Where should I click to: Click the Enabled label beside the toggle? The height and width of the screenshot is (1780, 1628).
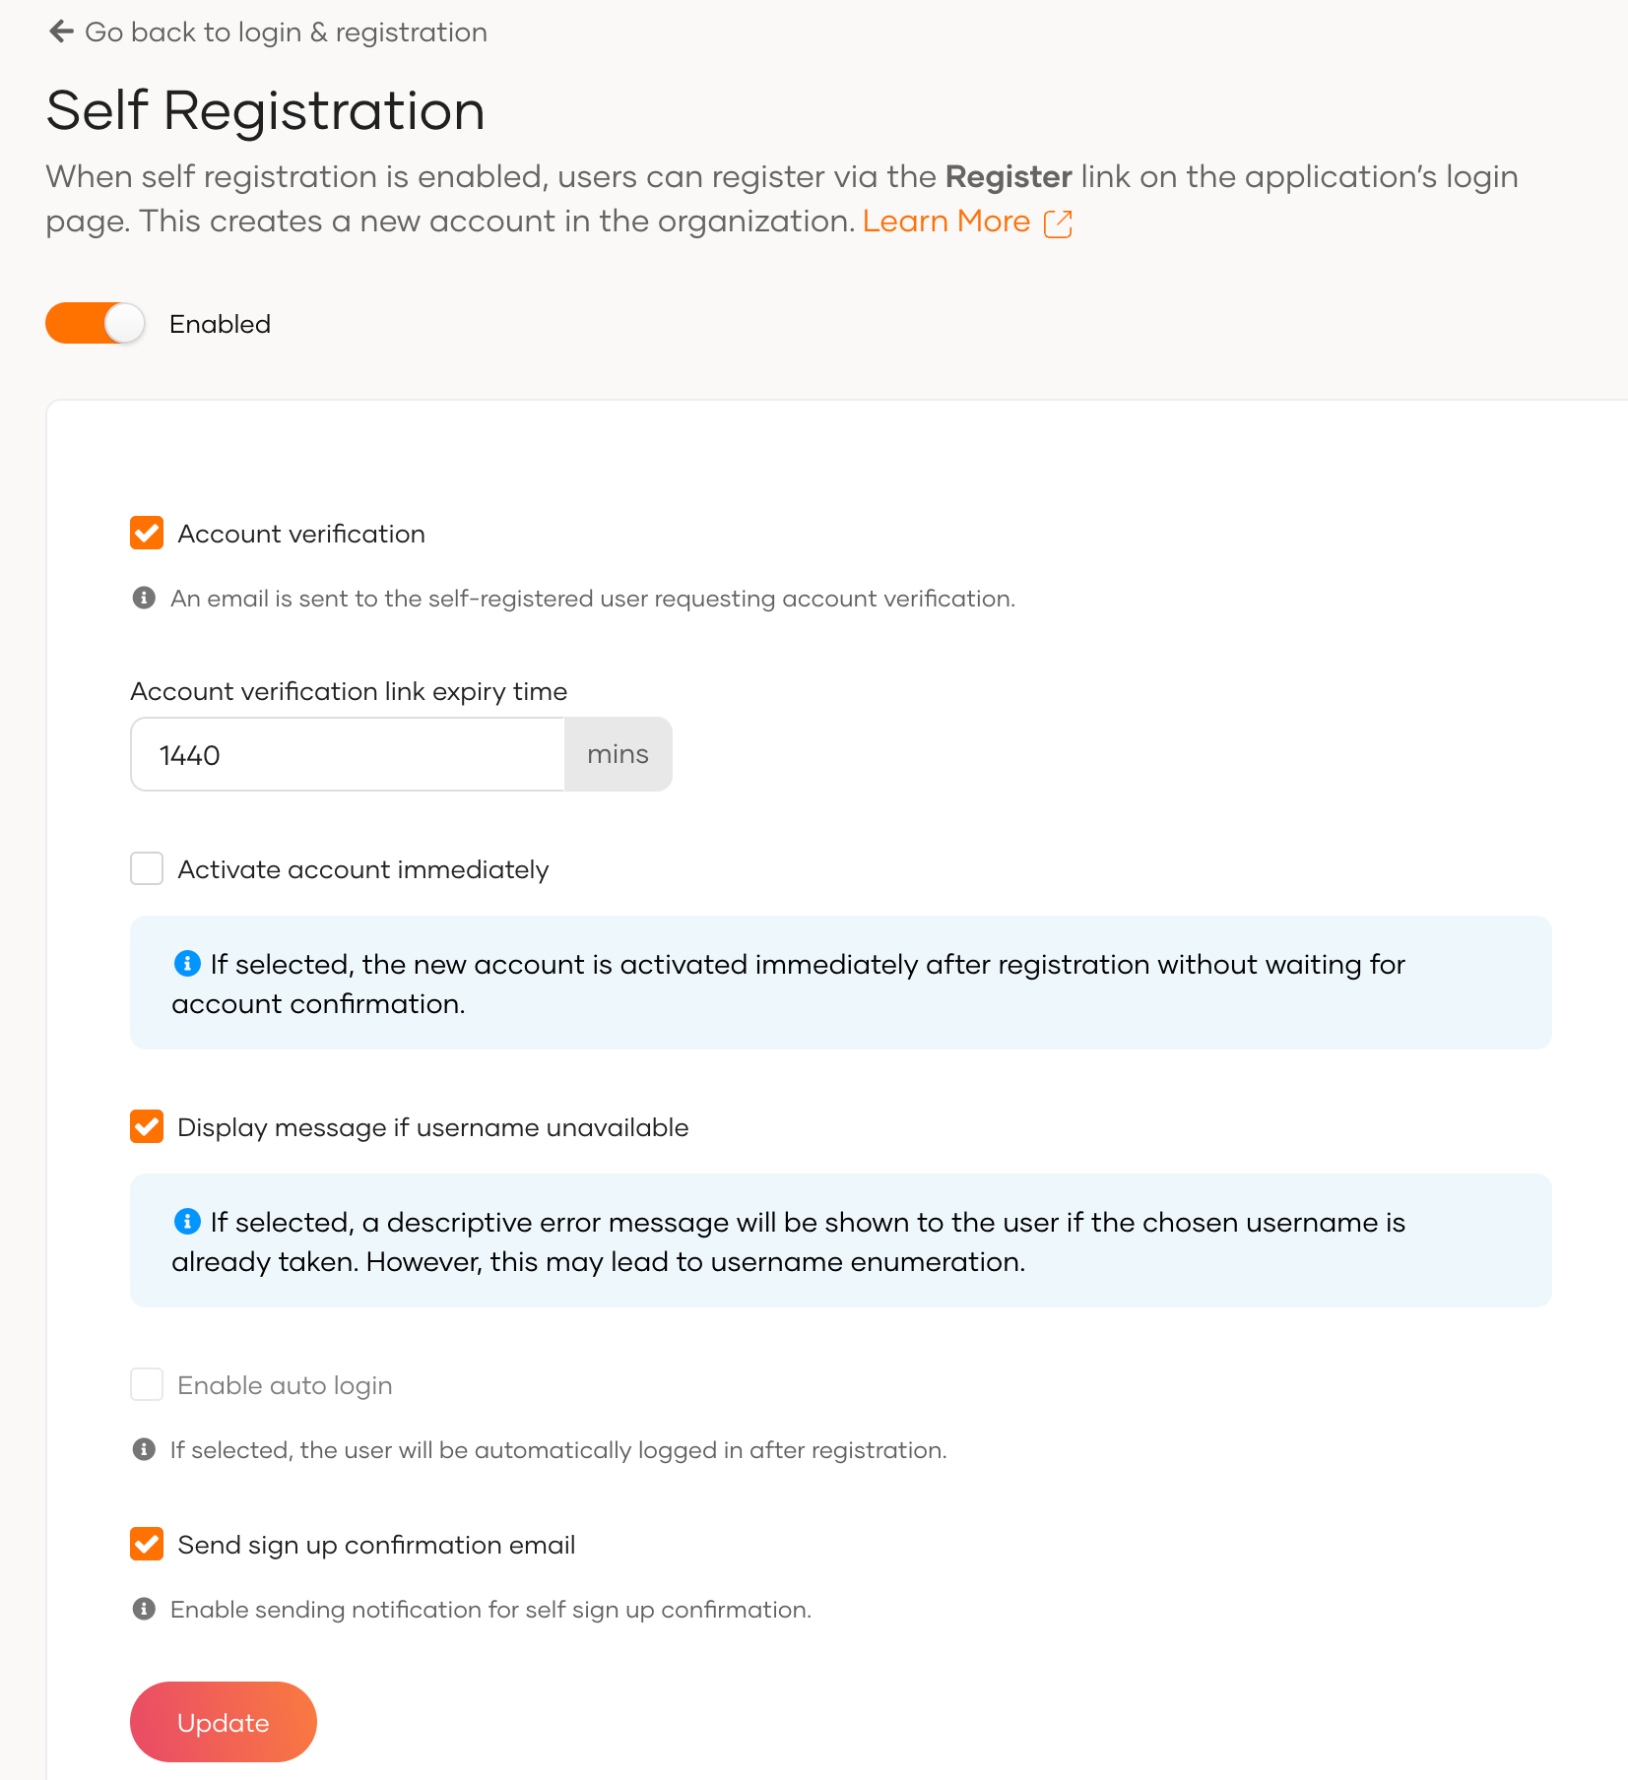(x=219, y=323)
